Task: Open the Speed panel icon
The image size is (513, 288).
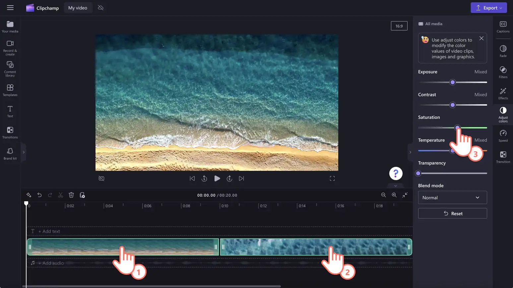Action: 503,136
